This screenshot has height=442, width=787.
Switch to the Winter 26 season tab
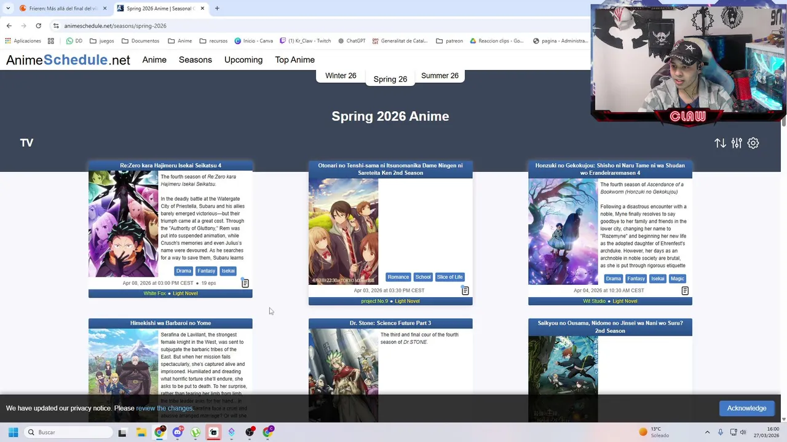[341, 76]
